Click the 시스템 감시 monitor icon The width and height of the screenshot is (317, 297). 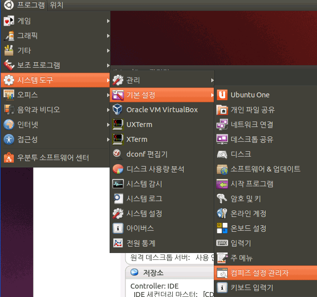click(x=118, y=184)
